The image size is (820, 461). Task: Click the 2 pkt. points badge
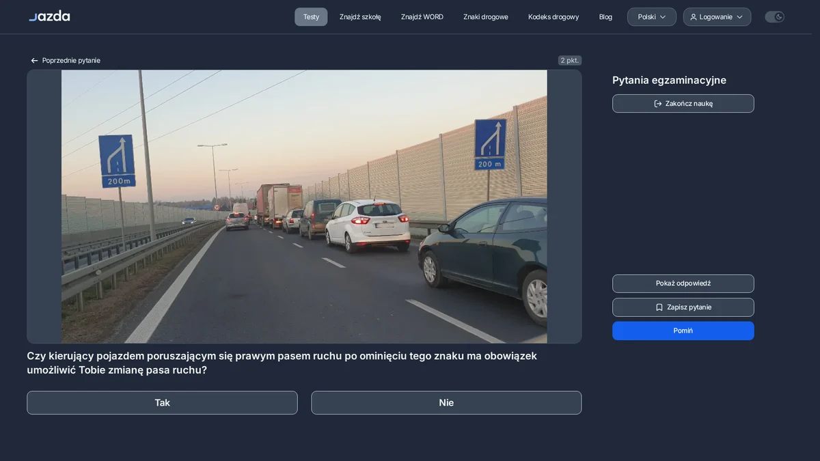[x=570, y=61]
